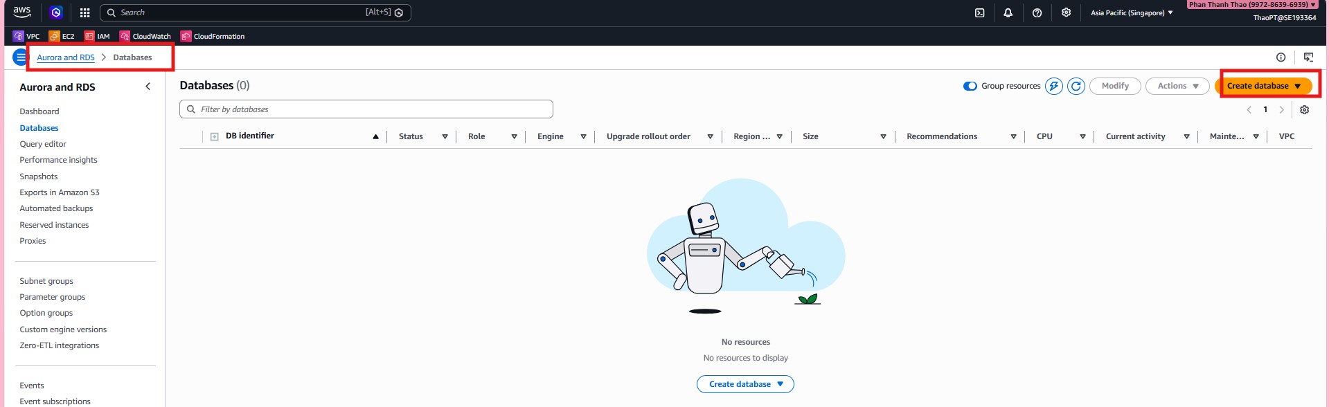Go to Parameter groups page
The width and height of the screenshot is (1329, 407).
pyautogui.click(x=53, y=297)
